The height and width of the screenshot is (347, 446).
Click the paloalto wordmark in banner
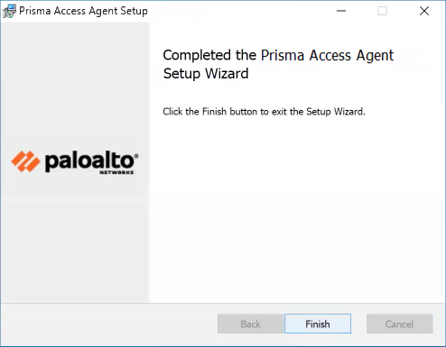tap(89, 161)
